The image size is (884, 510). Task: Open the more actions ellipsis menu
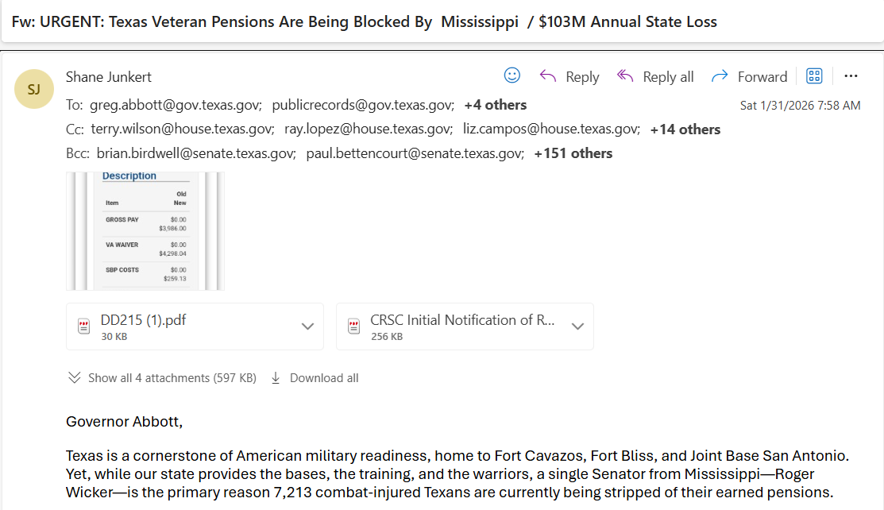pos(851,76)
